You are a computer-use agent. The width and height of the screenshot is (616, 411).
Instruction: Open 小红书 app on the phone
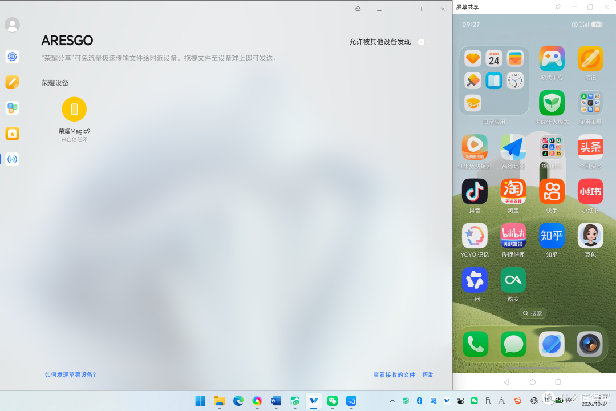590,191
